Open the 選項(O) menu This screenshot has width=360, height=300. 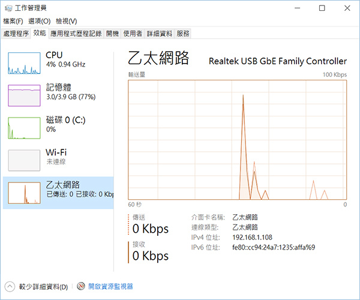39,21
